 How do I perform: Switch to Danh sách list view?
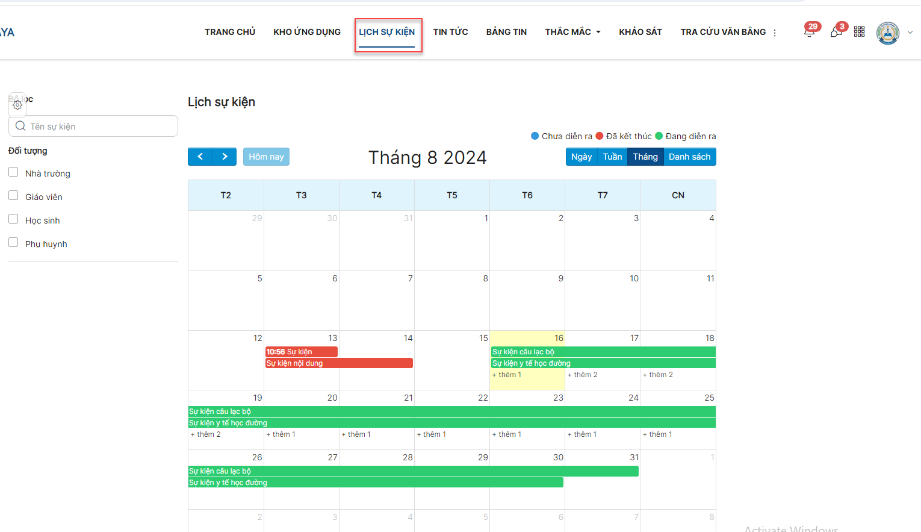pos(689,157)
